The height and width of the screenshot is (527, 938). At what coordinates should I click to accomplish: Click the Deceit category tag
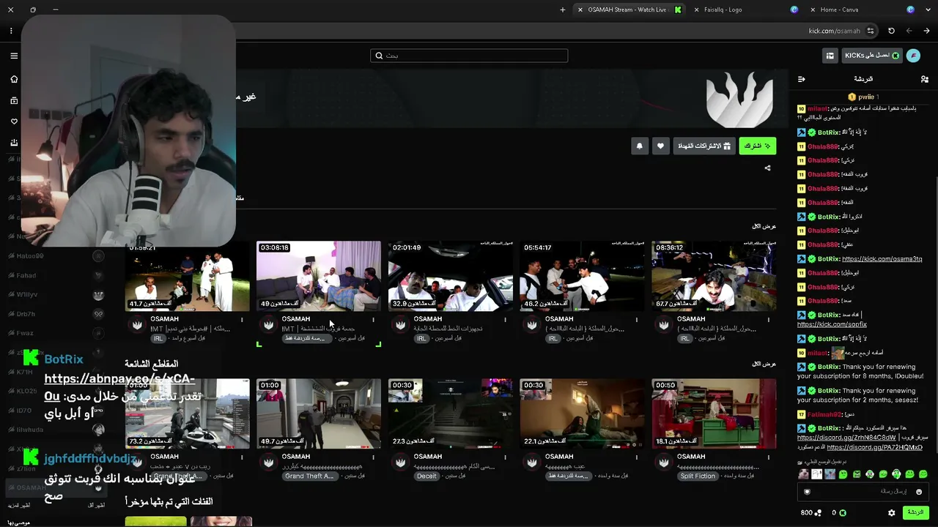pyautogui.click(x=426, y=476)
